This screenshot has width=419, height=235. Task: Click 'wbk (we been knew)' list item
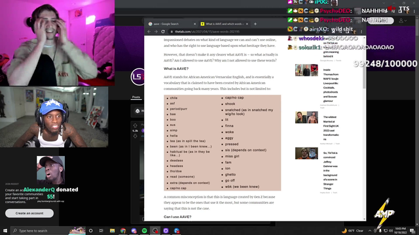(x=242, y=187)
